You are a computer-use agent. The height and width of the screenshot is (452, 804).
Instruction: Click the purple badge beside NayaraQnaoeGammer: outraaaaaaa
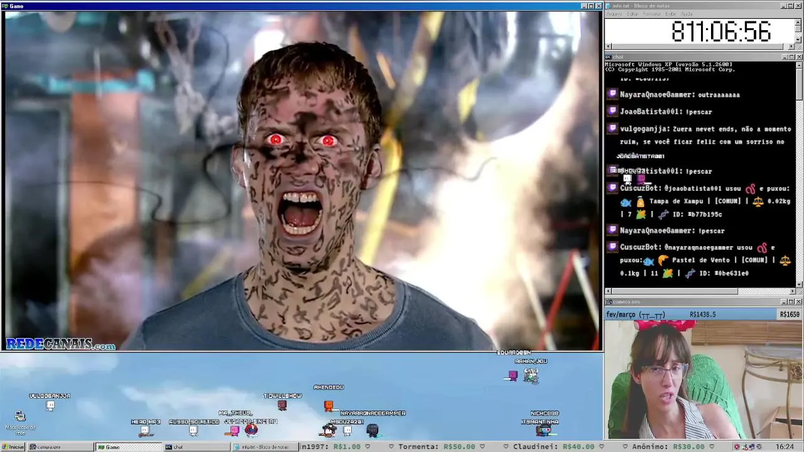tap(612, 94)
